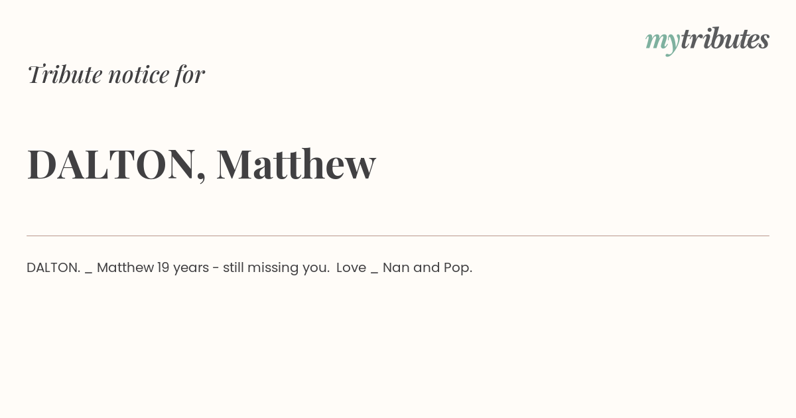Click "Nan and Pop" signature text

click(x=426, y=268)
